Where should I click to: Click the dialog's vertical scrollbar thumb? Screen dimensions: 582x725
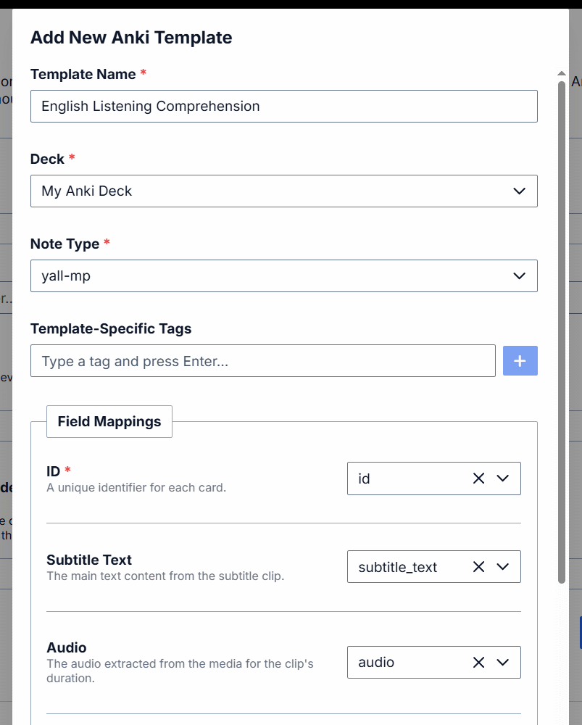click(x=561, y=326)
